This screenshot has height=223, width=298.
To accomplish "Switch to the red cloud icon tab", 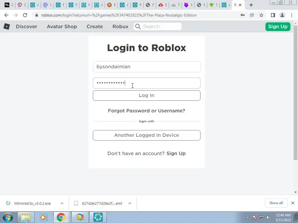I will (163, 5).
